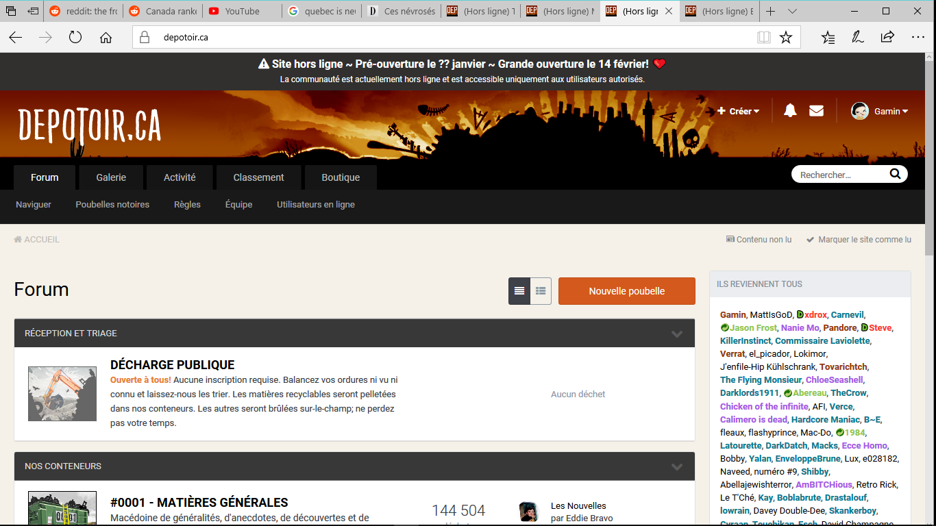Screen dimensions: 936x526
Task: Toggle reading view book icon
Action: coord(764,38)
